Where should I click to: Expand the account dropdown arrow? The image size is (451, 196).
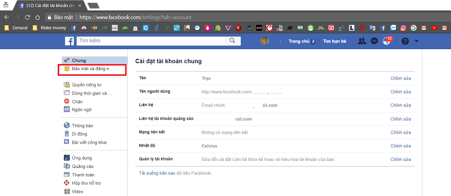[417, 41]
